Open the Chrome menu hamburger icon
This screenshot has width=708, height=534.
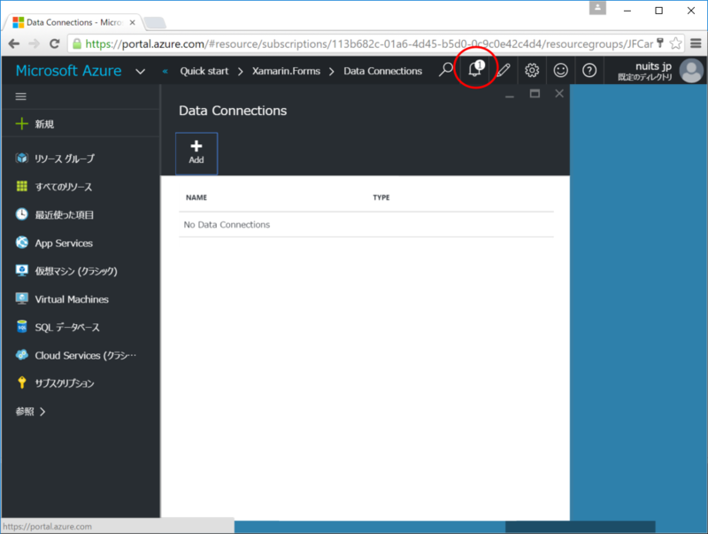pyautogui.click(x=696, y=43)
